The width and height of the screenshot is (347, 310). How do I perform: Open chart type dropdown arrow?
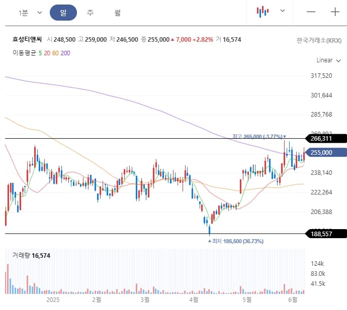[x=283, y=11]
